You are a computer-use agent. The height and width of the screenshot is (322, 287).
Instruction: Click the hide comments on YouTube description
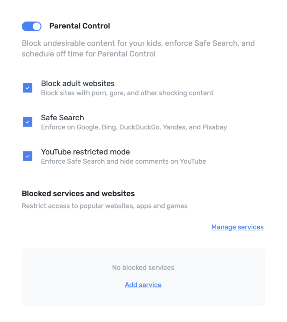(x=123, y=161)
